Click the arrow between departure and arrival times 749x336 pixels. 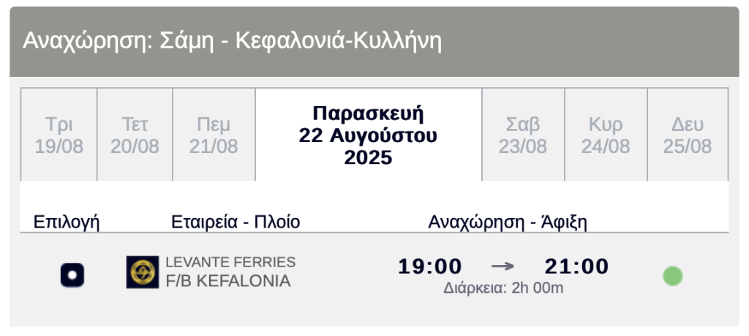click(x=503, y=266)
